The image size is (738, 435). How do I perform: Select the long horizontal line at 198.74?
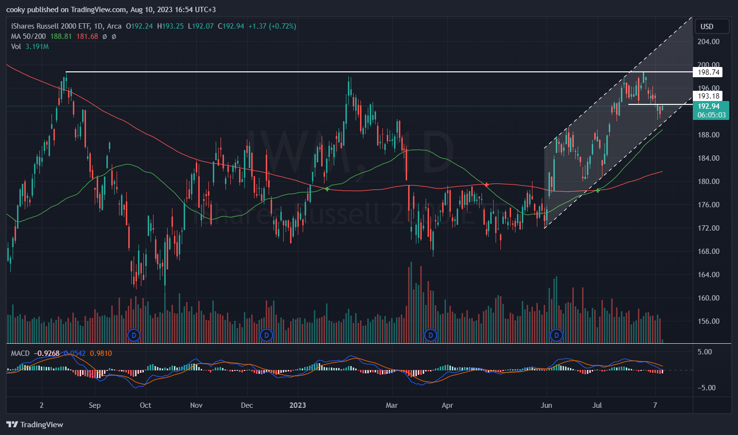click(379, 72)
